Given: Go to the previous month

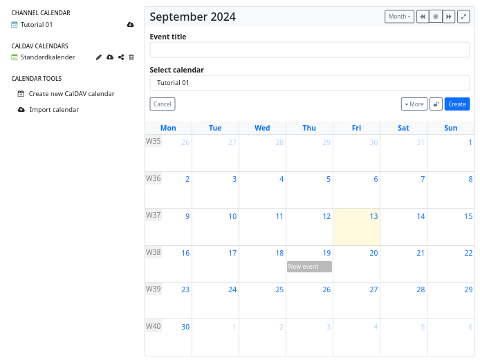Looking at the screenshot, I should click(423, 17).
